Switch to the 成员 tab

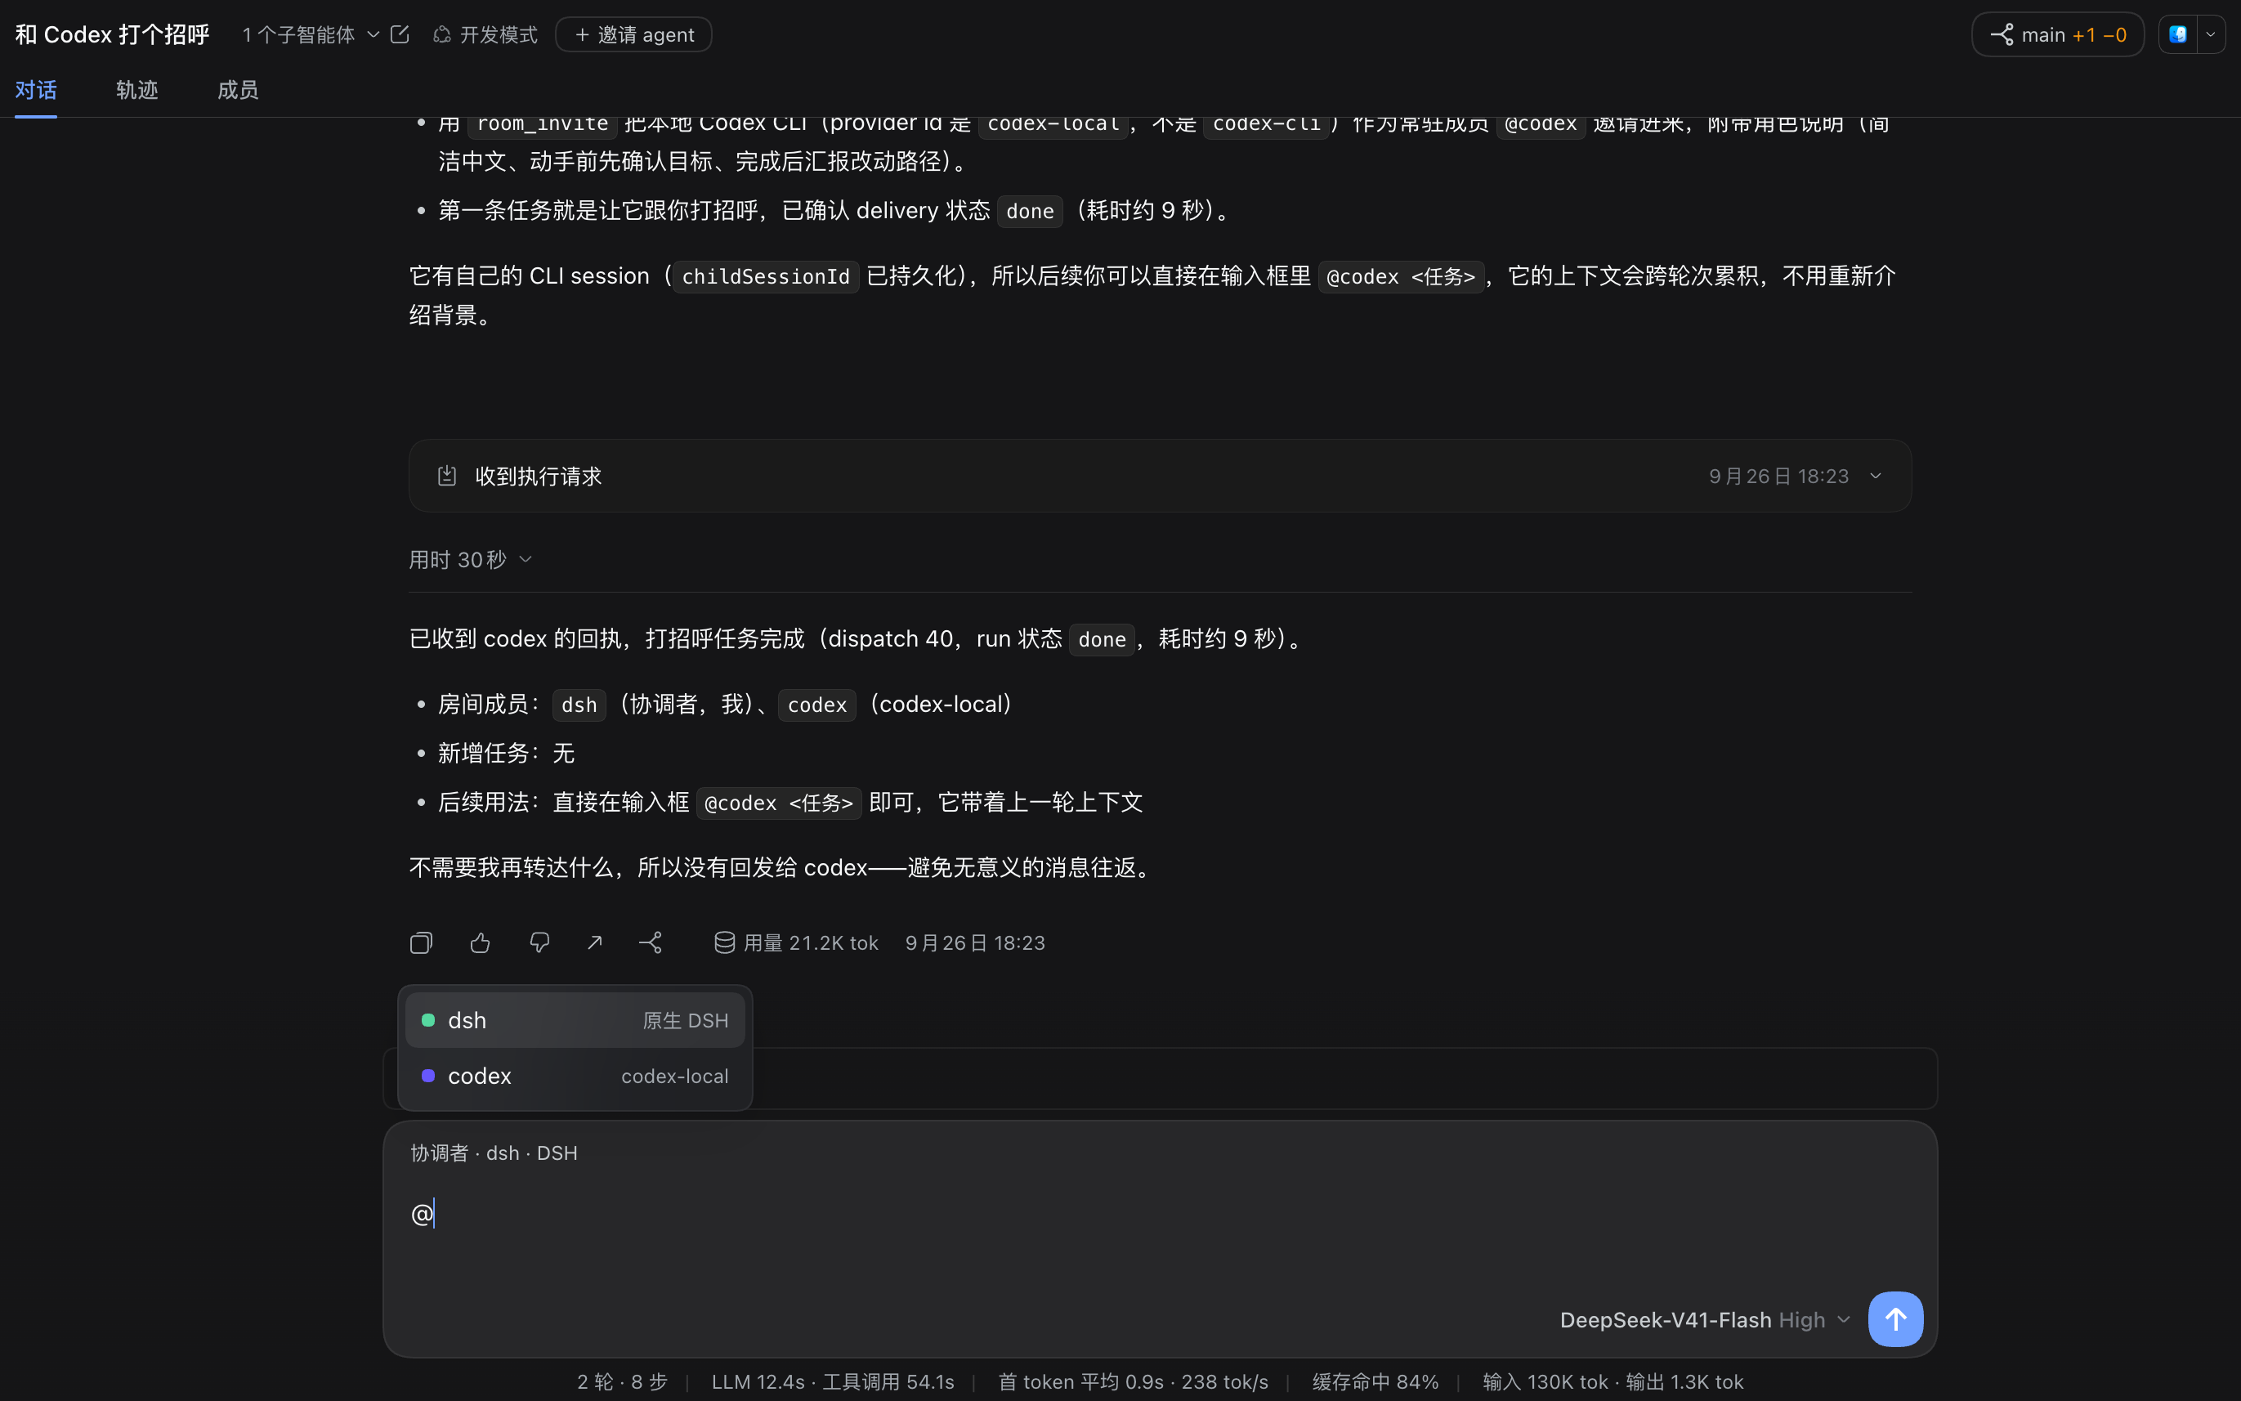pos(238,90)
